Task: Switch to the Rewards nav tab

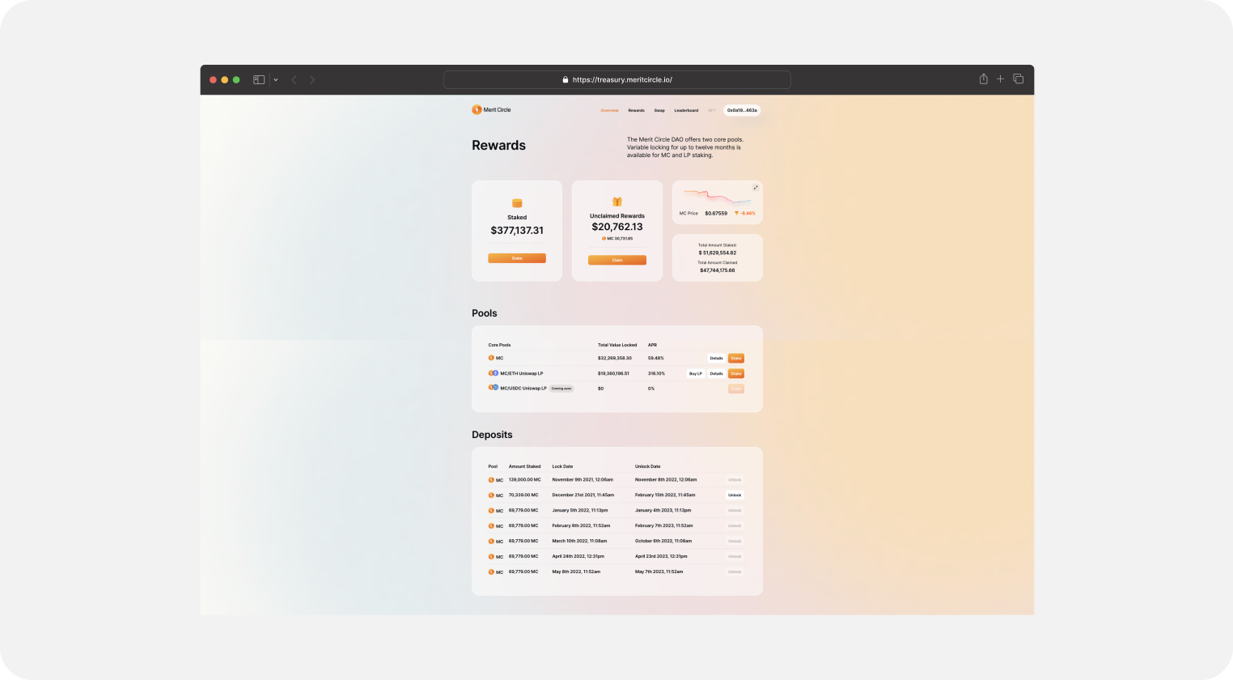Action: pos(636,110)
